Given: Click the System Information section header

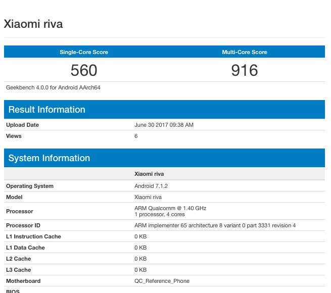Looking at the screenshot, I should coord(164,158).
